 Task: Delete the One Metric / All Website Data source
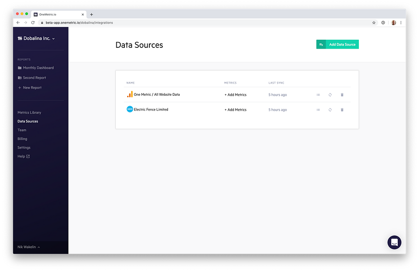pos(342,95)
